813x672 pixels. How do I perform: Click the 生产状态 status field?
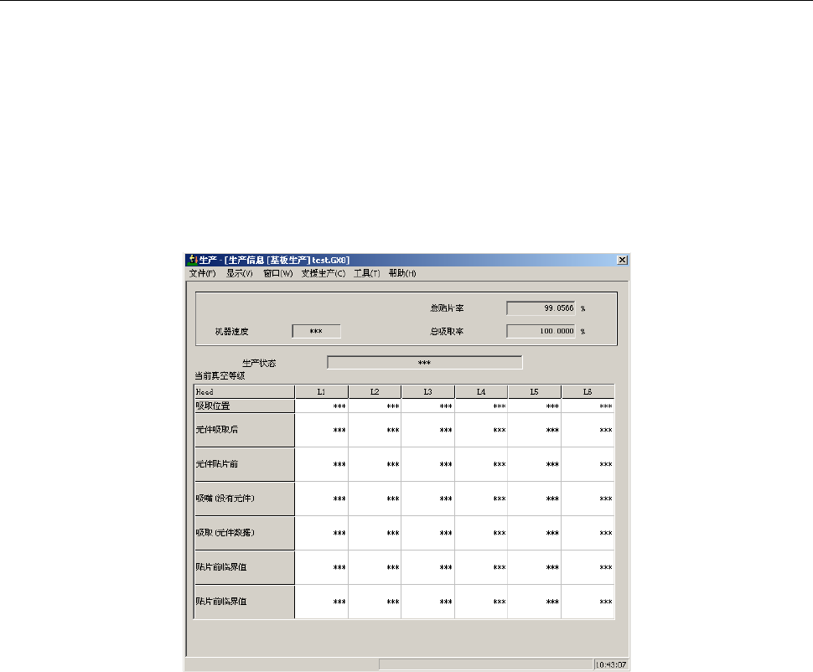tap(425, 363)
